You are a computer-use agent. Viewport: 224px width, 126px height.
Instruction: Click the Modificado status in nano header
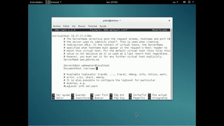tap(160, 30)
